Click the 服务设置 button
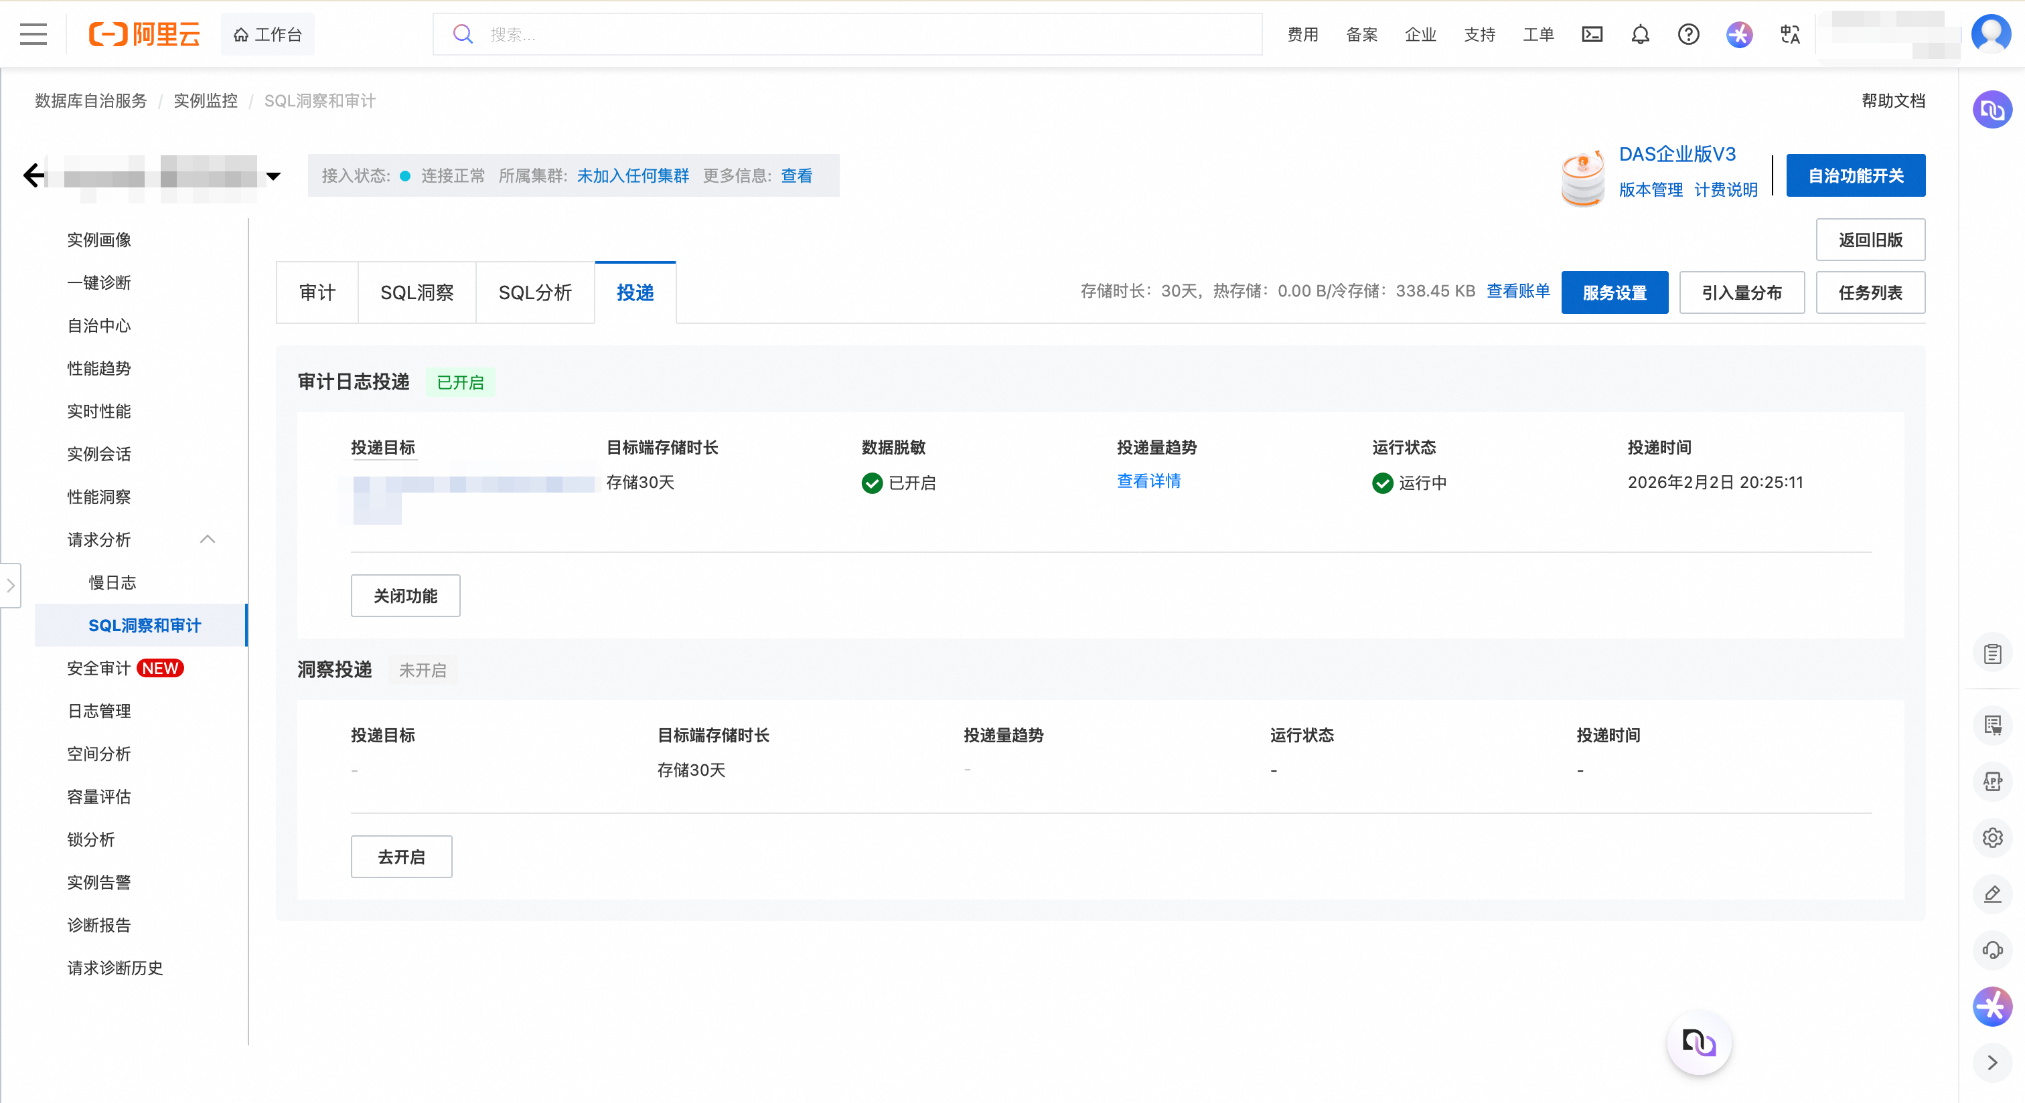Viewport: 2025px width, 1103px height. pos(1614,292)
